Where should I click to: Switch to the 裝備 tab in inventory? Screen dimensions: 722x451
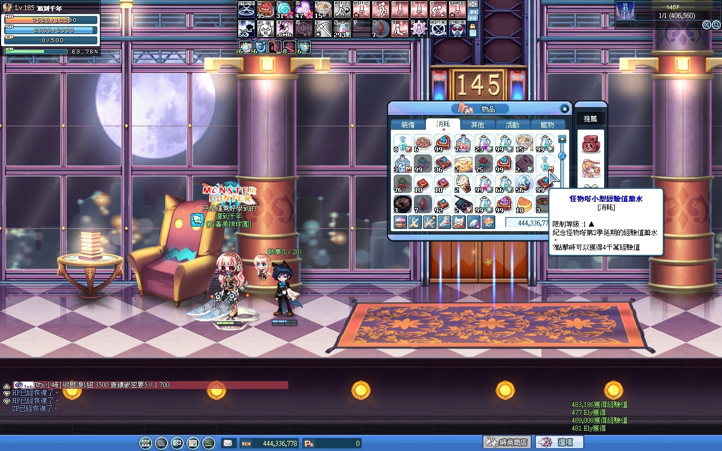coord(408,125)
